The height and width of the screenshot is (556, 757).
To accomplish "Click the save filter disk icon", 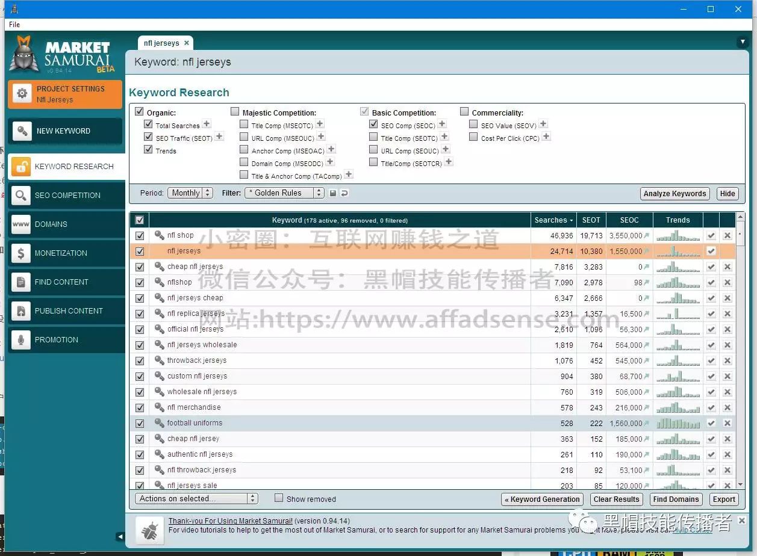I will (333, 193).
